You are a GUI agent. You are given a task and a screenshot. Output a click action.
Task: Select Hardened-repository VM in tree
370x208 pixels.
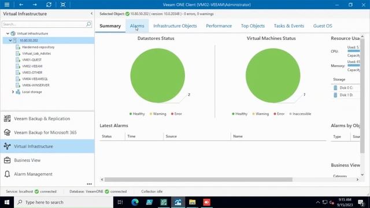coord(38,47)
